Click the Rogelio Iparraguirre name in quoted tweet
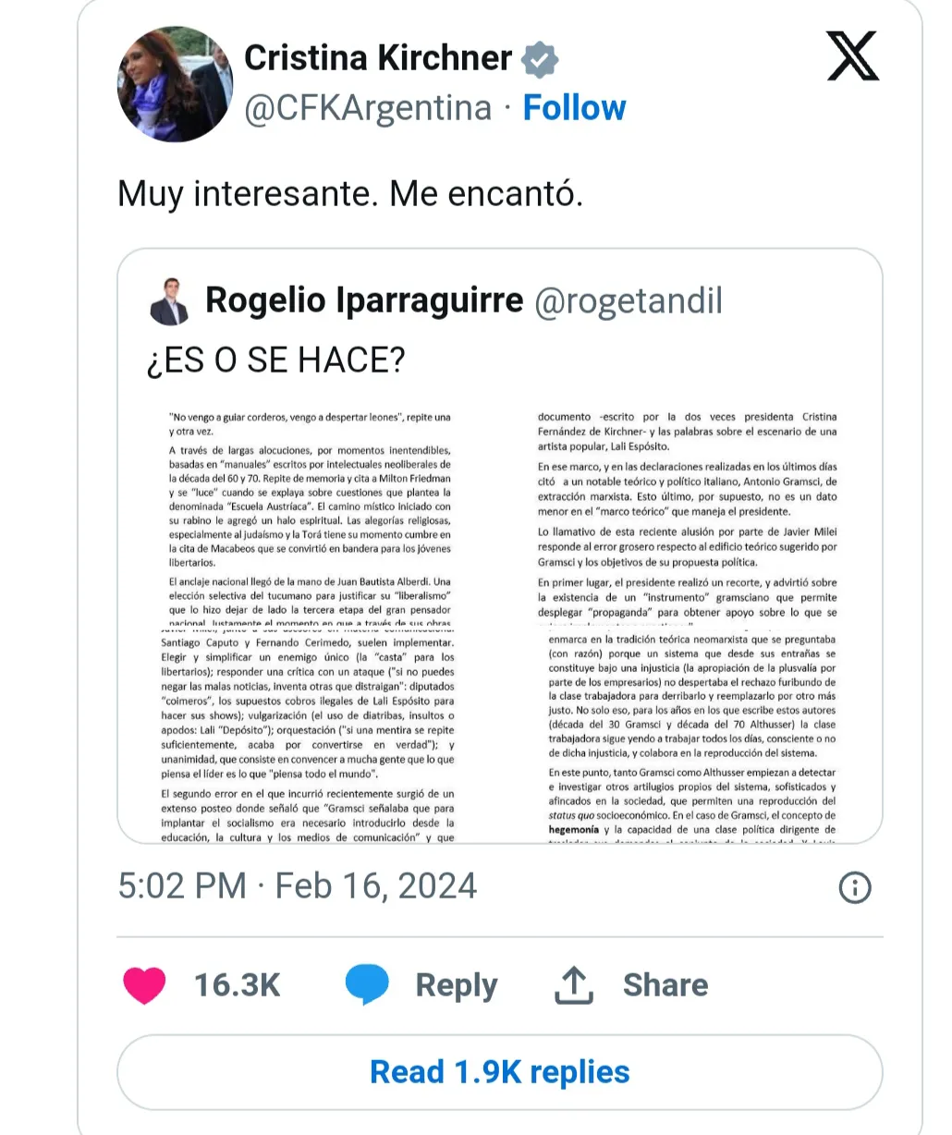This screenshot has width=952, height=1135. 364,300
